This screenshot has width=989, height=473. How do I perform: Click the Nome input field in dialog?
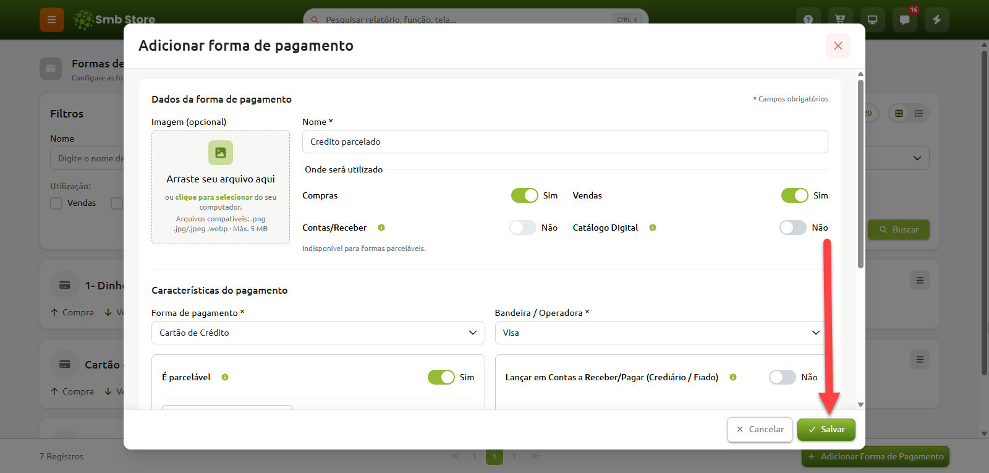(x=565, y=142)
